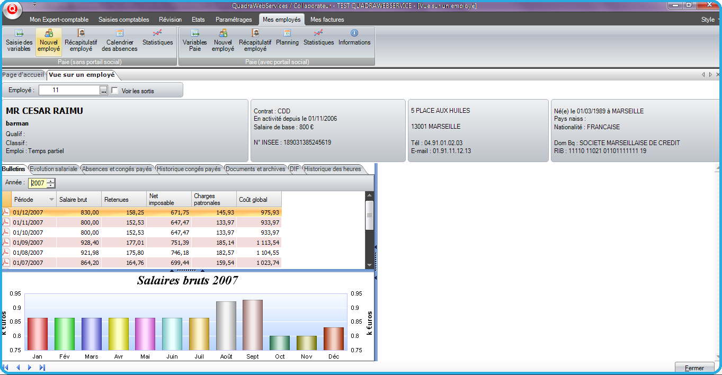Open quick access toolbar dropdown arrow
The width and height of the screenshot is (722, 375).
tap(34, 5)
